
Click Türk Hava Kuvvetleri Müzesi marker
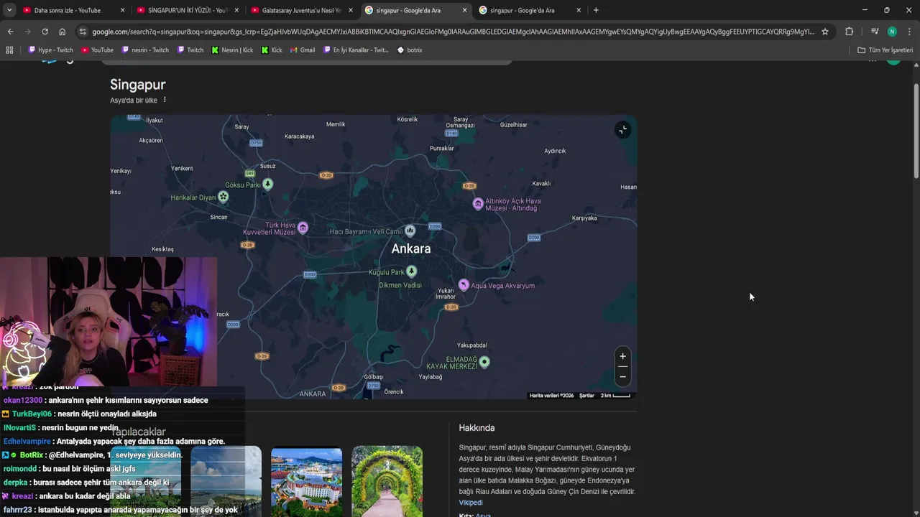pyautogui.click(x=303, y=228)
